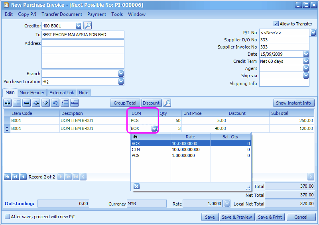The width and height of the screenshot is (319, 225).
Task: Open the BOX UOM dropdown arrow
Action: click(154, 128)
